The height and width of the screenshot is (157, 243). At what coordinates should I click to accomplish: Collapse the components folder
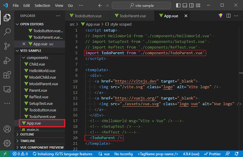pos(23,58)
